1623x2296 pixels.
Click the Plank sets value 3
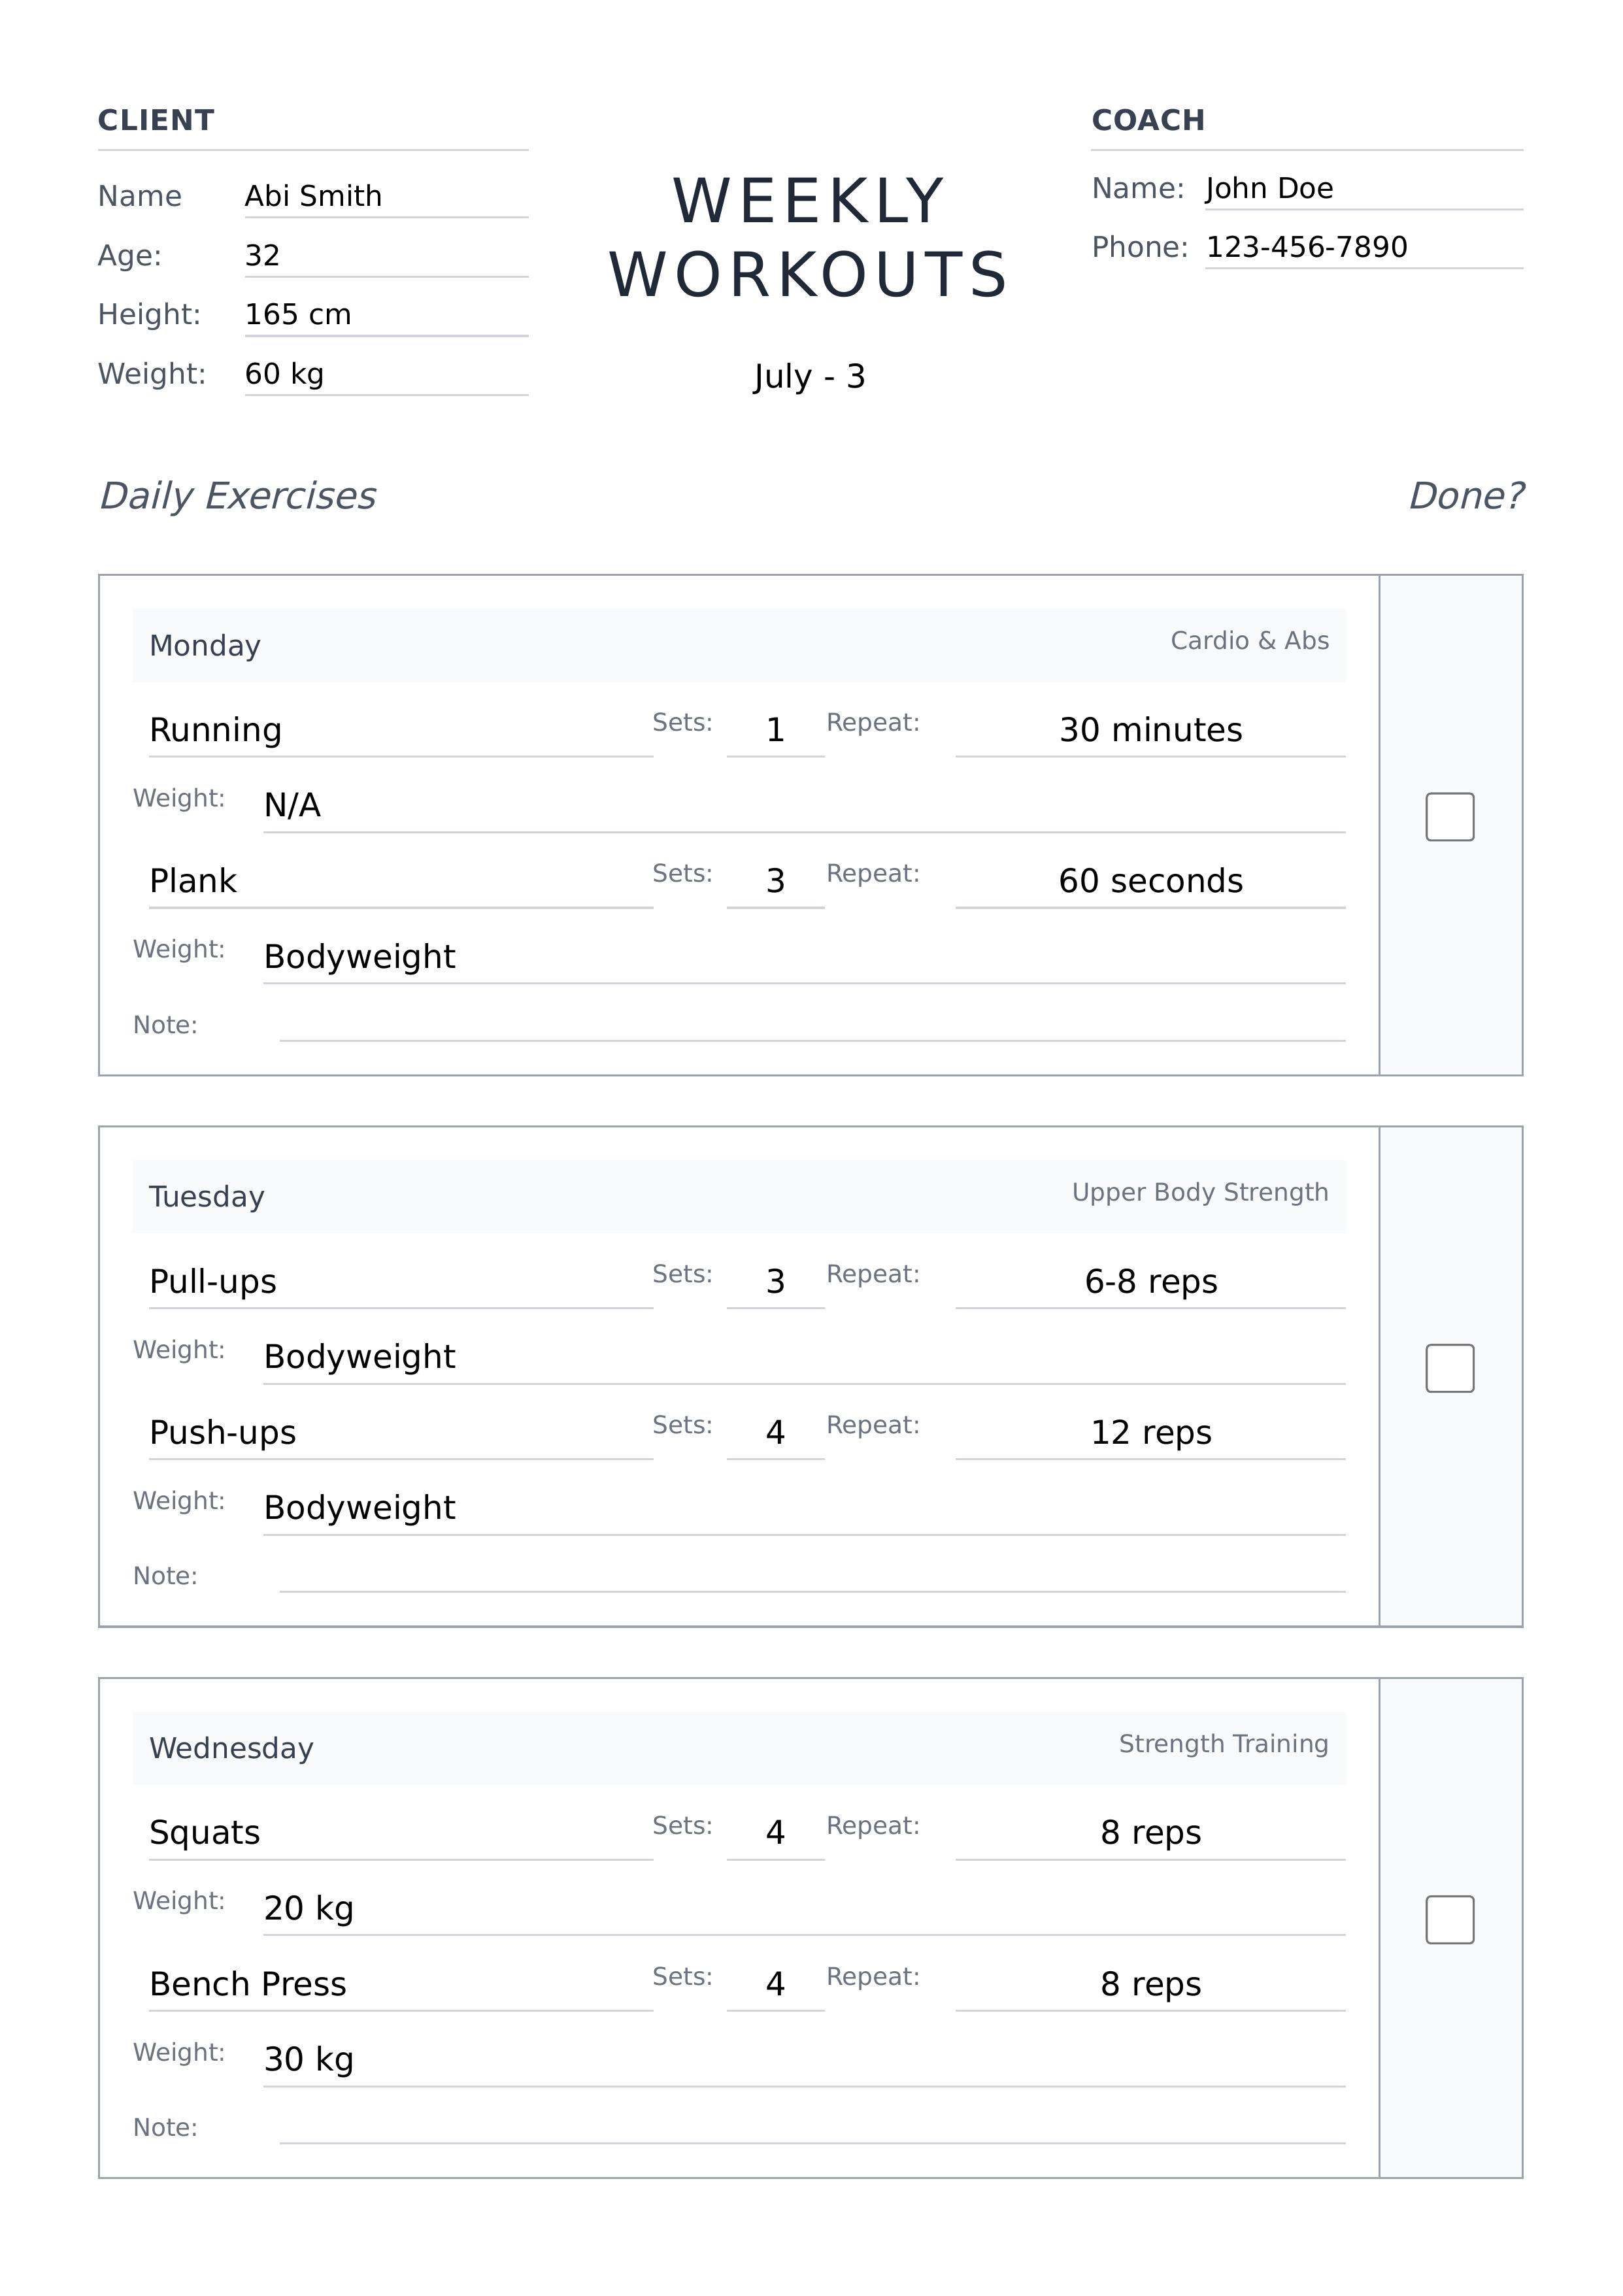tap(775, 882)
